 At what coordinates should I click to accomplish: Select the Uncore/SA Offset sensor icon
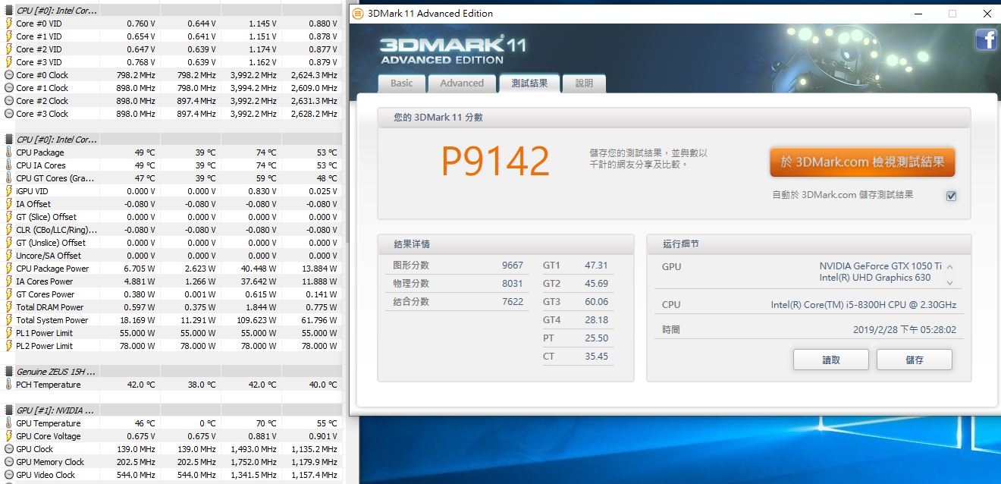(x=8, y=256)
